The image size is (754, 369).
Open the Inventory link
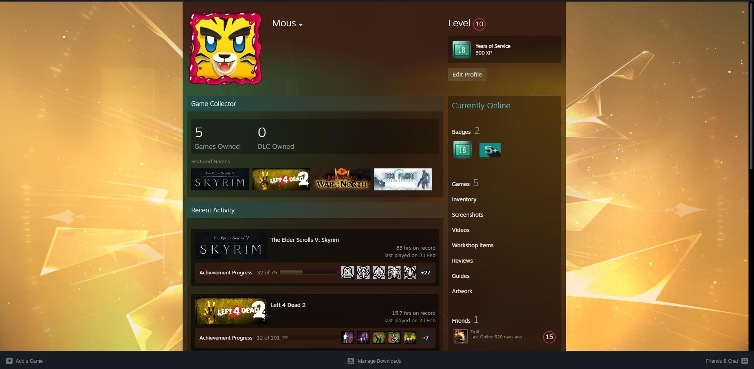click(464, 199)
